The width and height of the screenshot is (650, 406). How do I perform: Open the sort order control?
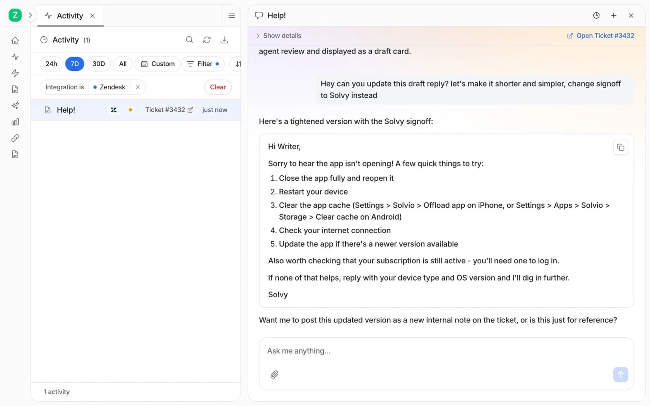(236, 64)
